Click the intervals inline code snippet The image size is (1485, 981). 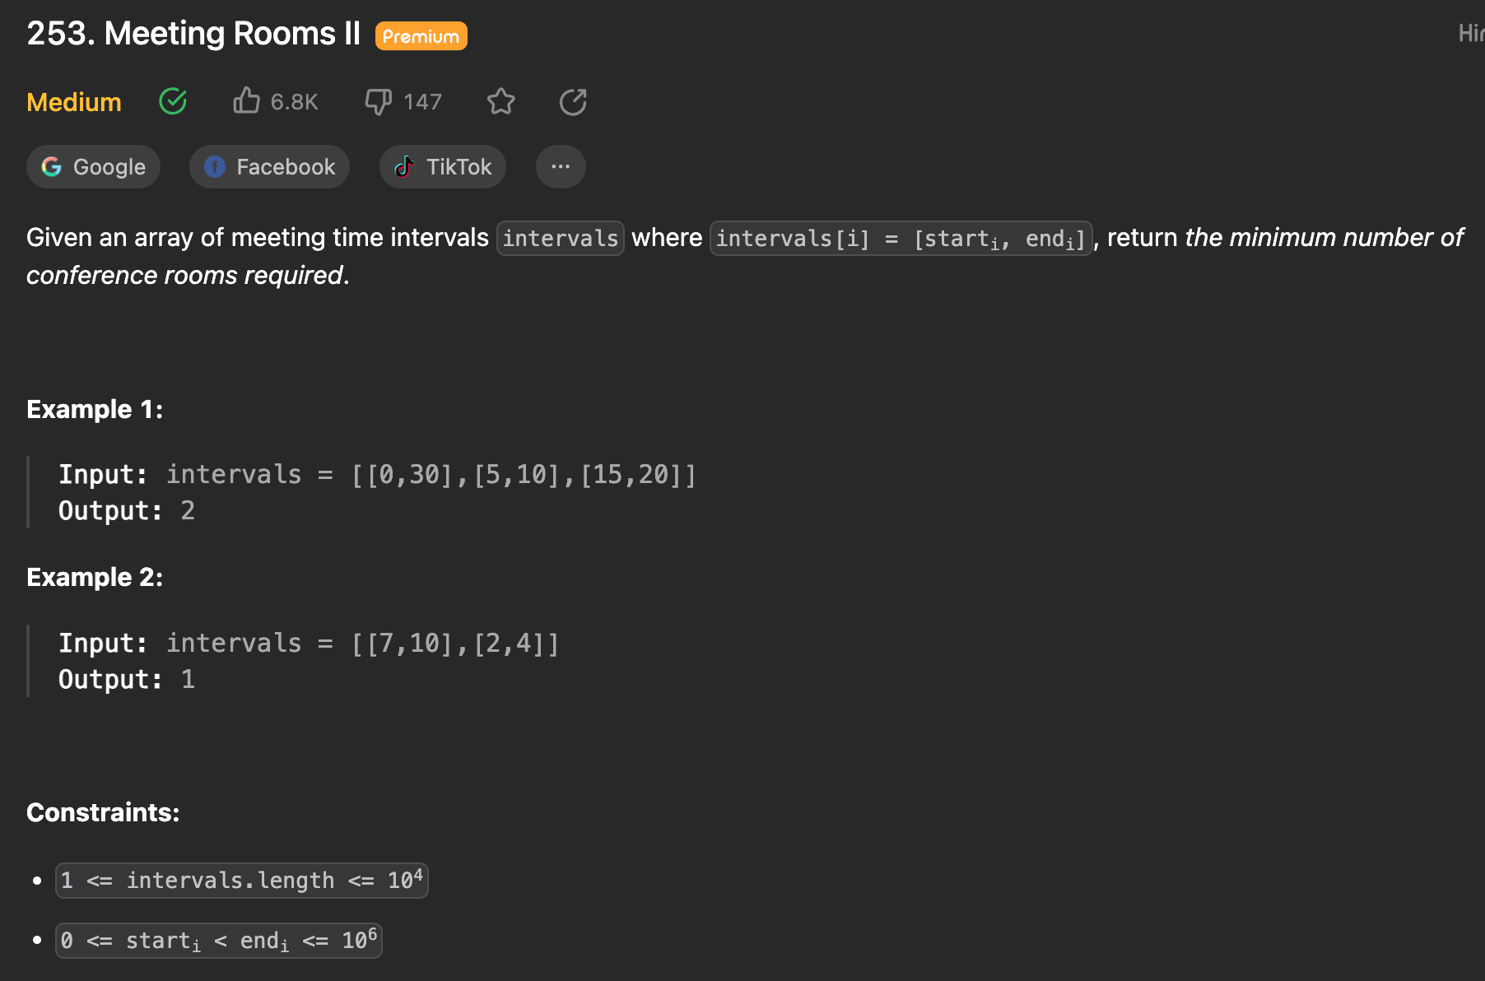tap(561, 239)
